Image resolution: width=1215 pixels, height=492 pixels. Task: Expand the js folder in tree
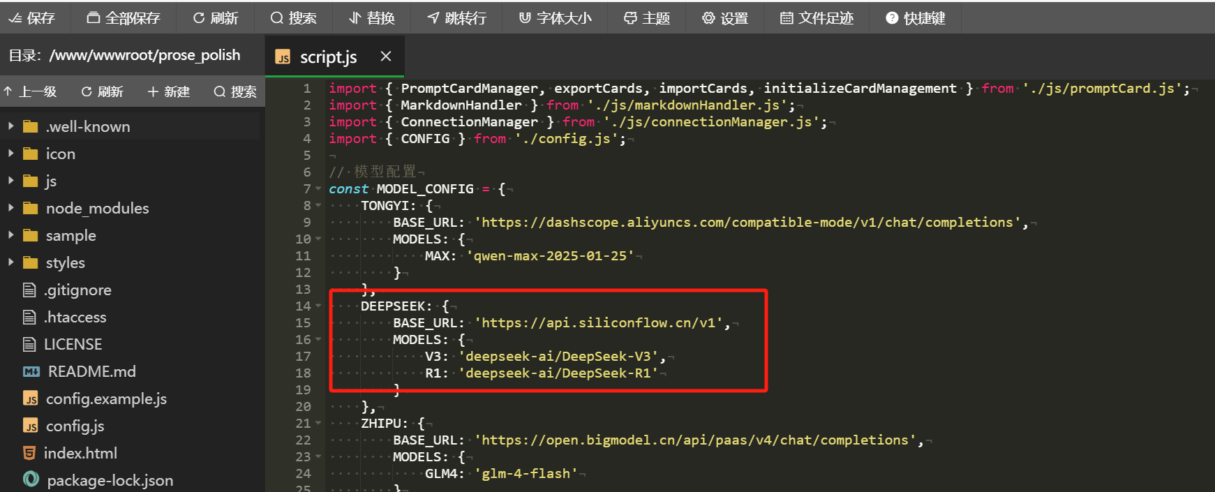coord(11,181)
